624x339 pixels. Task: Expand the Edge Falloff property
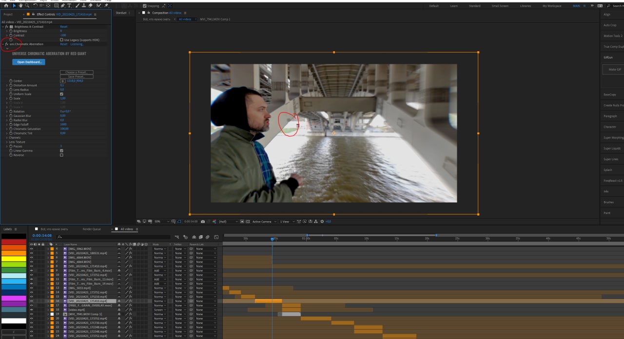[x=7, y=124]
